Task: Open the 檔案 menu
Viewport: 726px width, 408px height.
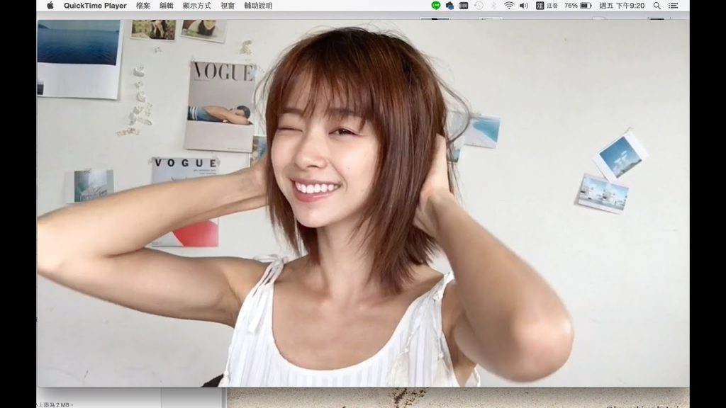Action: 143,6
